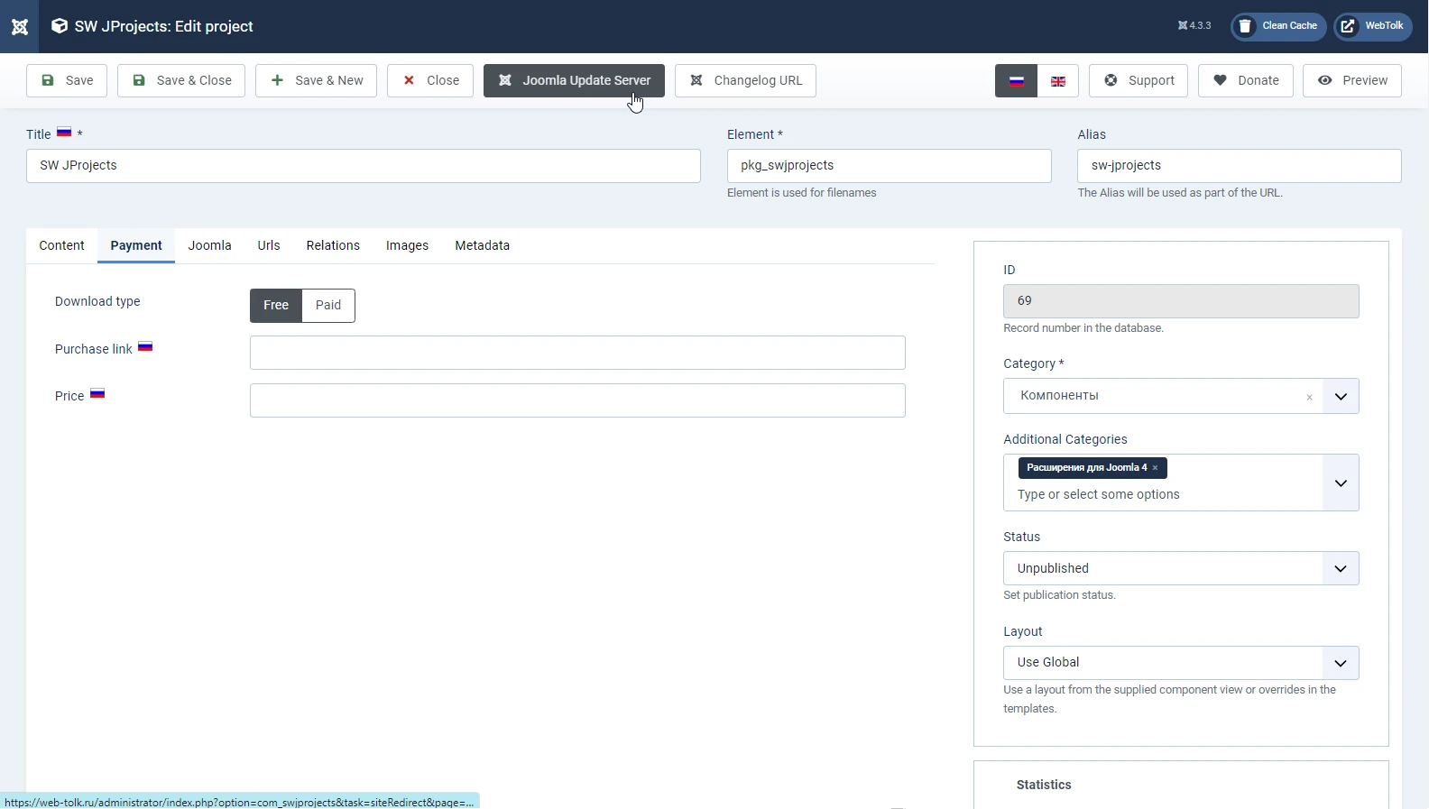
Task: Open the Layout dropdown showing Use Global
Action: click(x=1180, y=663)
